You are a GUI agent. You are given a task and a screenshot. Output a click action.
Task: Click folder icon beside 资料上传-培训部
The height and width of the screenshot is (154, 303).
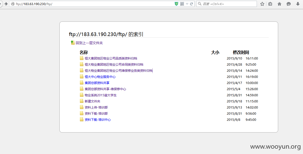click(x=82, y=107)
